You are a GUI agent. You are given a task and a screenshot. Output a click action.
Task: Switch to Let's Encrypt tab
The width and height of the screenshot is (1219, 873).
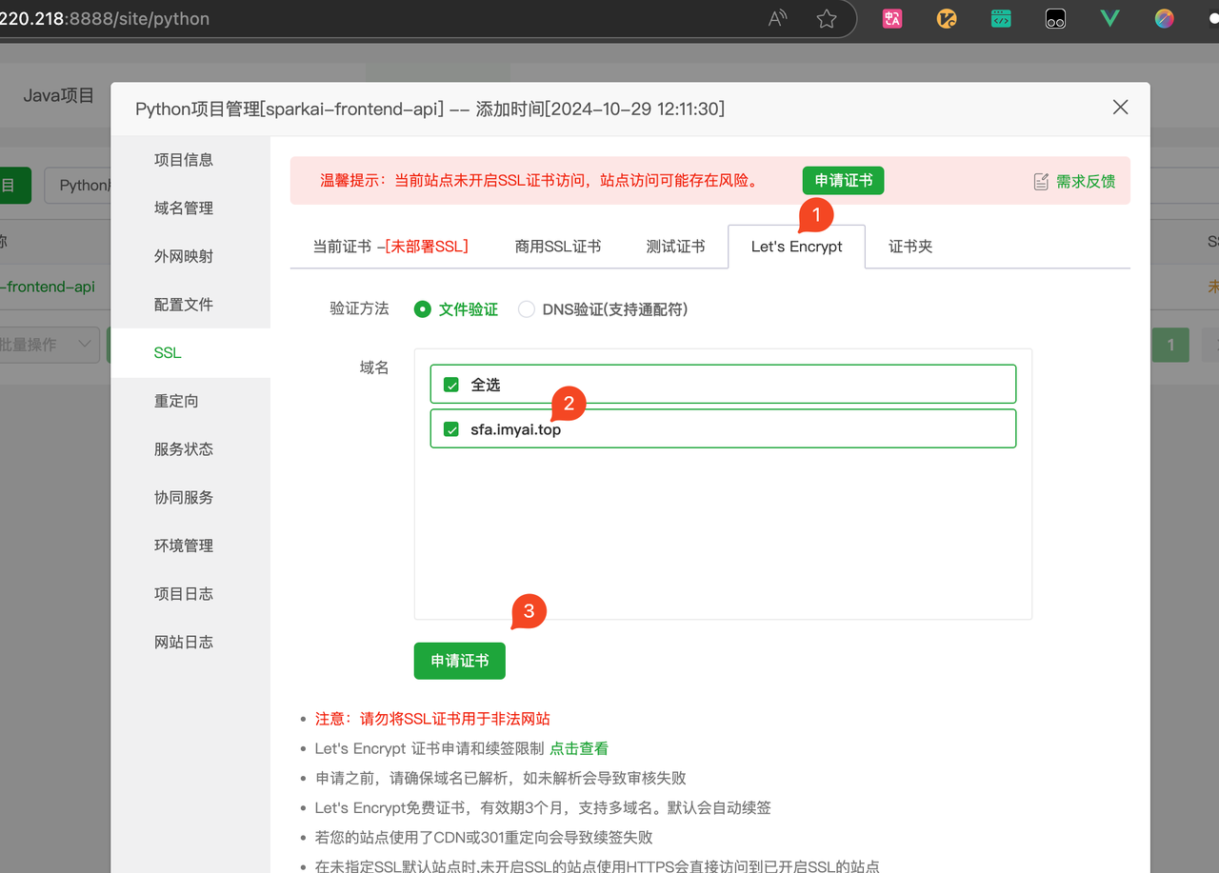click(x=796, y=247)
